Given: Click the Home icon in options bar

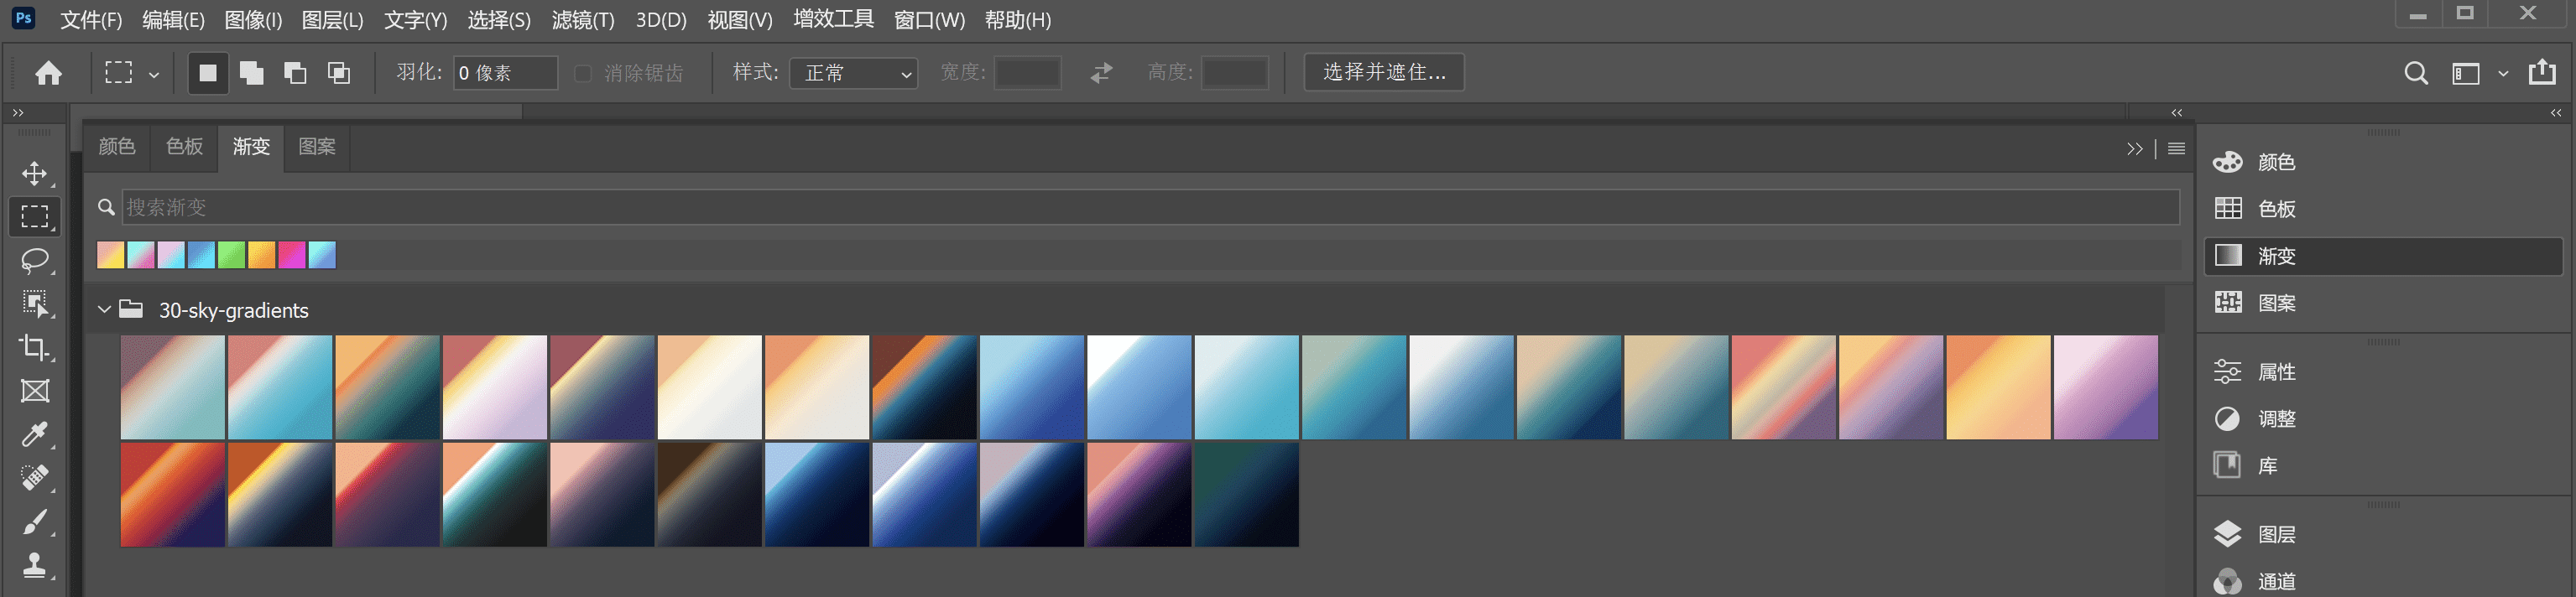Looking at the screenshot, I should (48, 73).
